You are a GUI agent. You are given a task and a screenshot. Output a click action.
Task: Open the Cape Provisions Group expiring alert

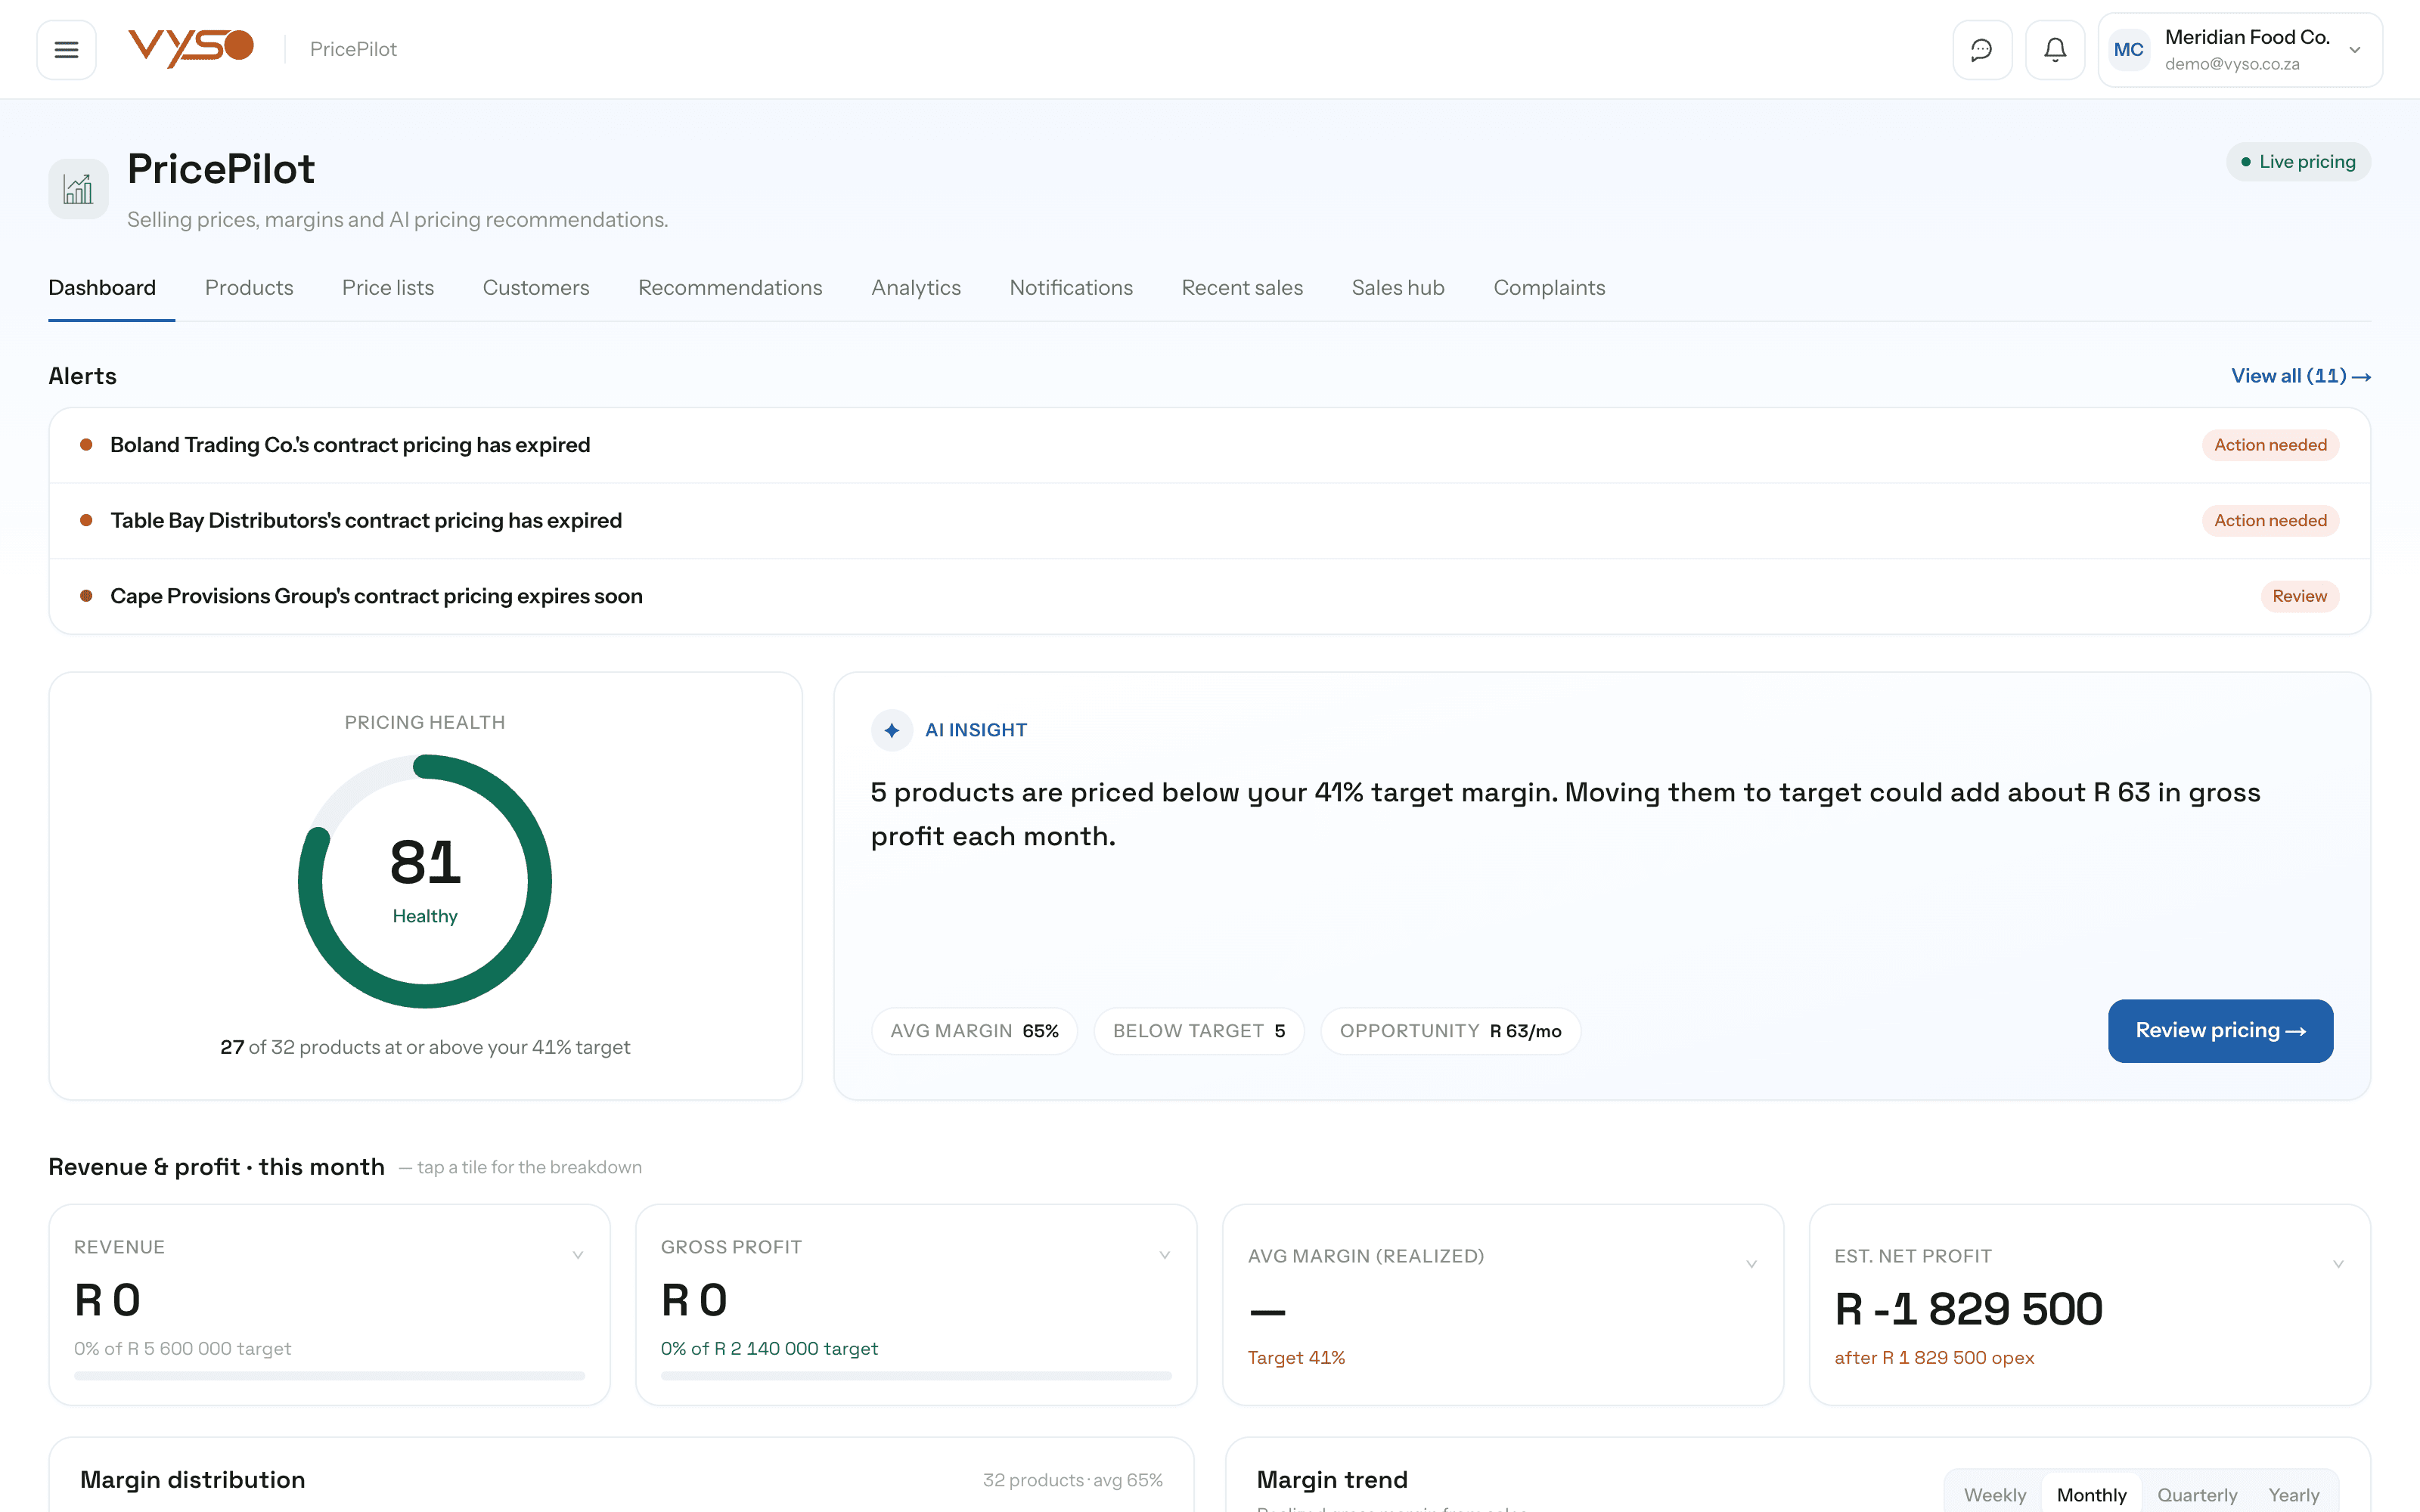(1209, 596)
